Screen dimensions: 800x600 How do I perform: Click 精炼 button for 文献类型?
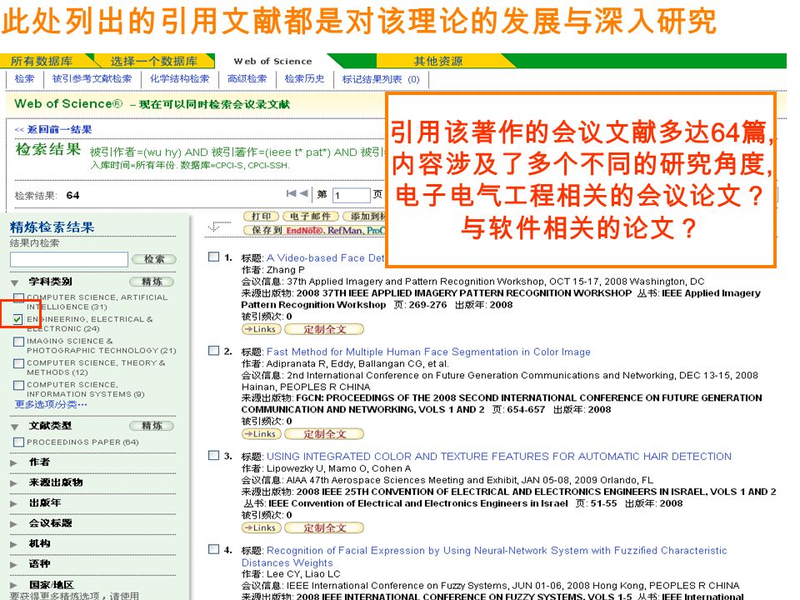pyautogui.click(x=152, y=426)
